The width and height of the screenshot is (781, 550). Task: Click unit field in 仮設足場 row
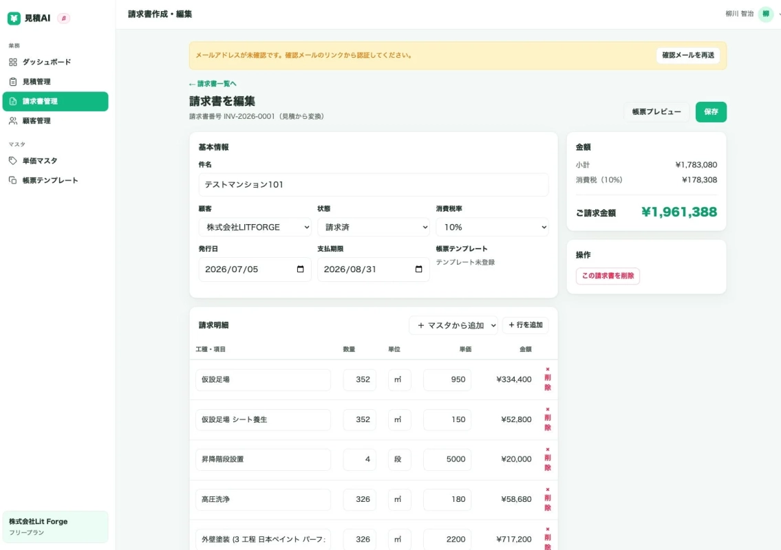click(400, 379)
